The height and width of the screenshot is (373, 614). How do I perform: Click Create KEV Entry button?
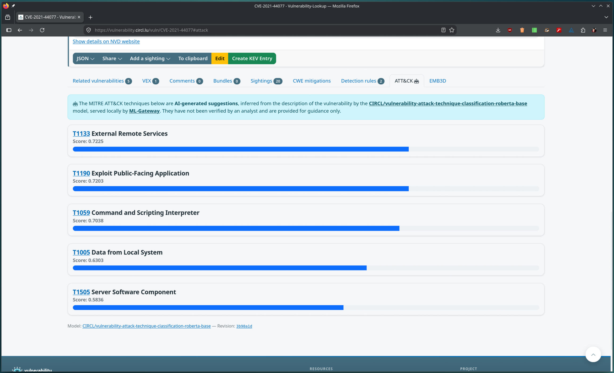[x=252, y=58]
